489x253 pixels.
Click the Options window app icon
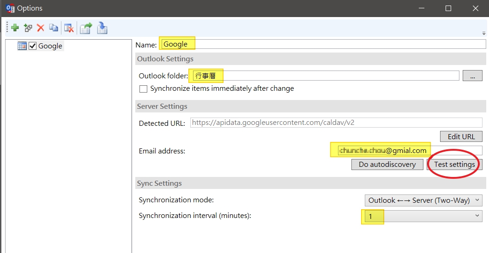10,8
